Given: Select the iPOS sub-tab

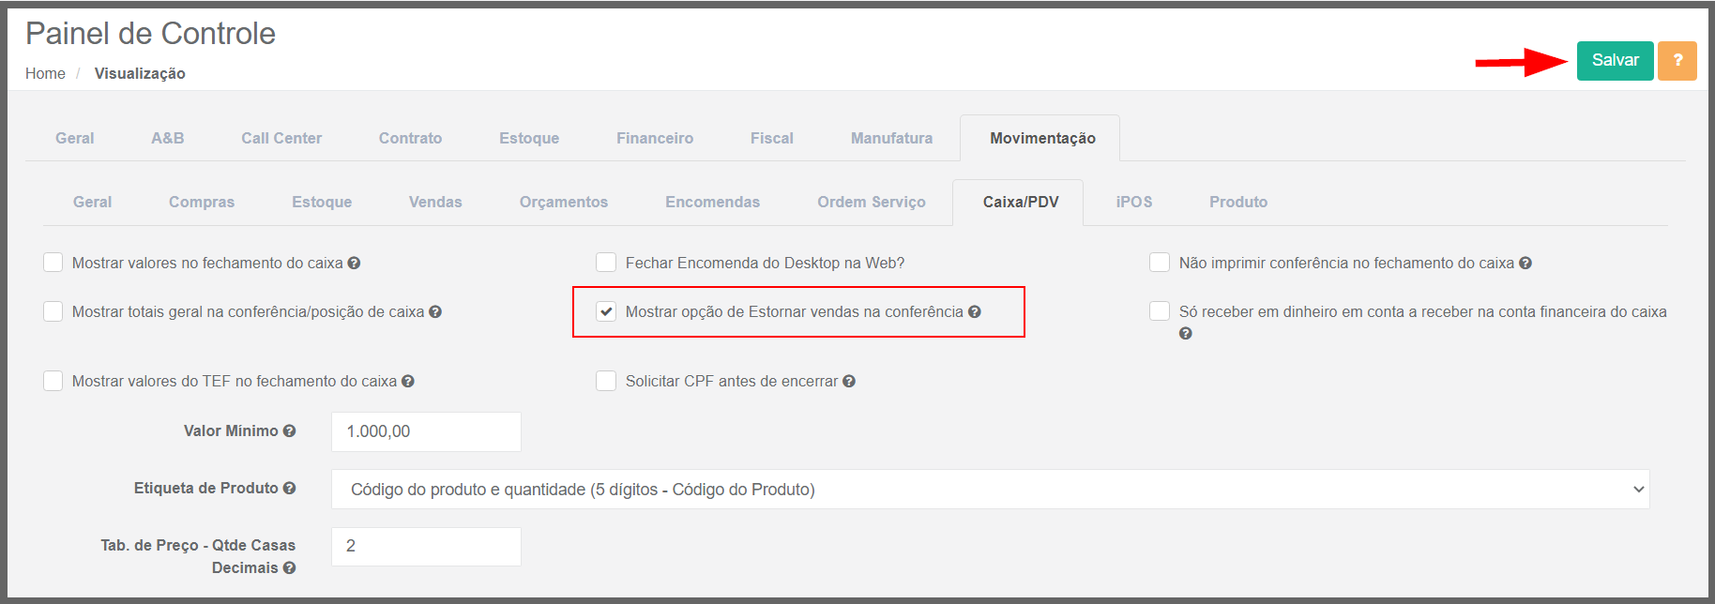Looking at the screenshot, I should pos(1133,203).
